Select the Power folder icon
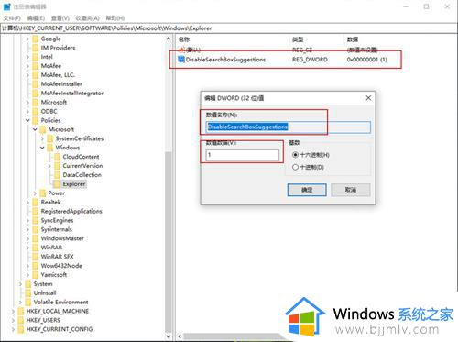This screenshot has width=458, height=342. tap(43, 193)
